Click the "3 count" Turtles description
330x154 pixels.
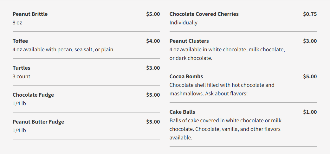(22, 76)
